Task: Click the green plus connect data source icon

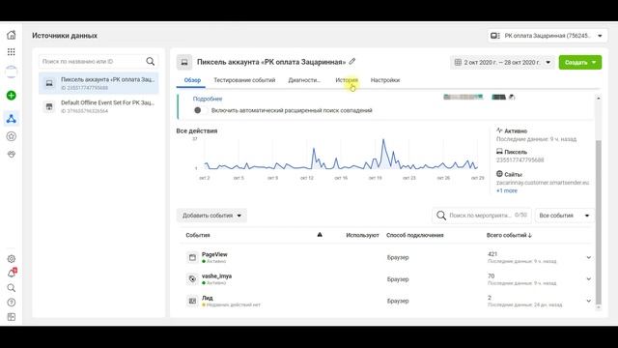Action: click(x=11, y=95)
